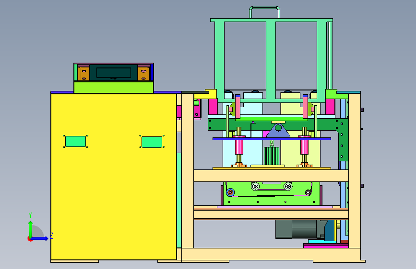Pick the right white idler pulley on belt plate
Viewport: 416px width, 269px height.
288,186
